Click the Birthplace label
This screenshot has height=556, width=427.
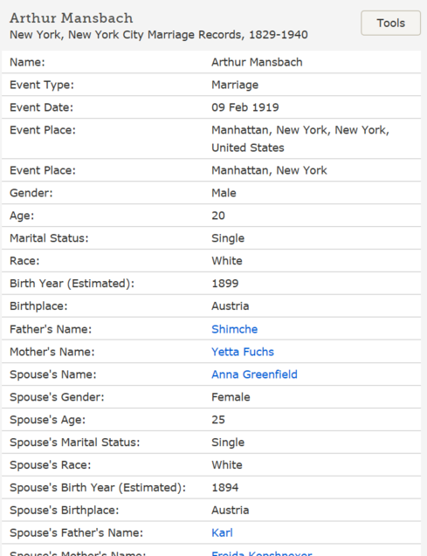[x=38, y=306]
